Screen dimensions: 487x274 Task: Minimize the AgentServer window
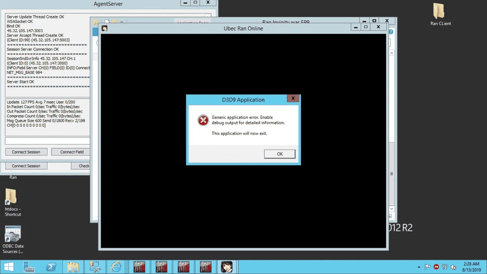(186, 2)
